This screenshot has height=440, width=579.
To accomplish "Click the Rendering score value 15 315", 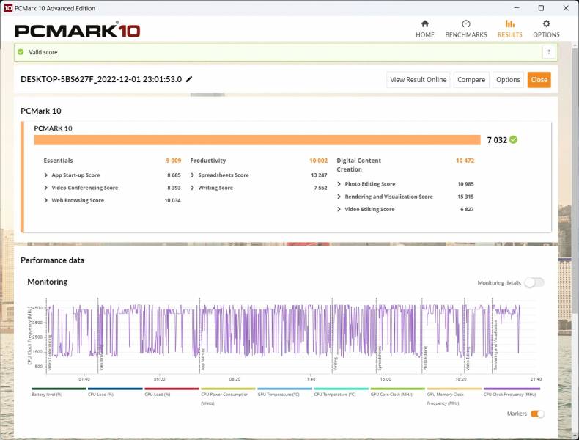I will click(x=465, y=197).
